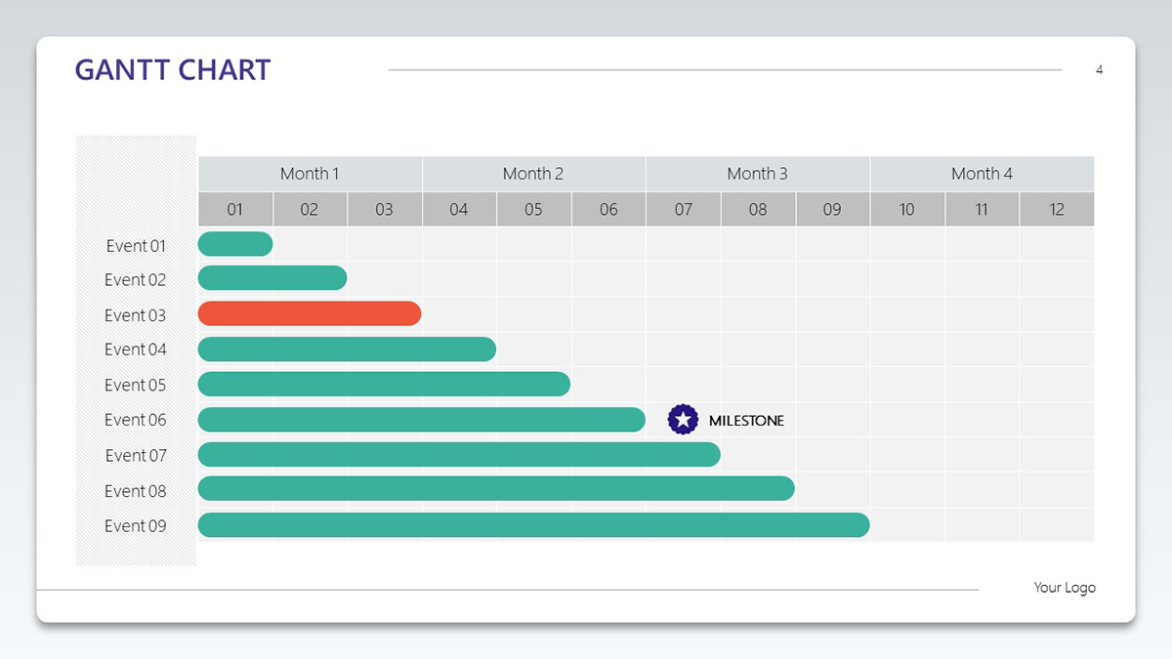Click week column header 03
Viewport: 1172px width, 659px height.
point(385,209)
